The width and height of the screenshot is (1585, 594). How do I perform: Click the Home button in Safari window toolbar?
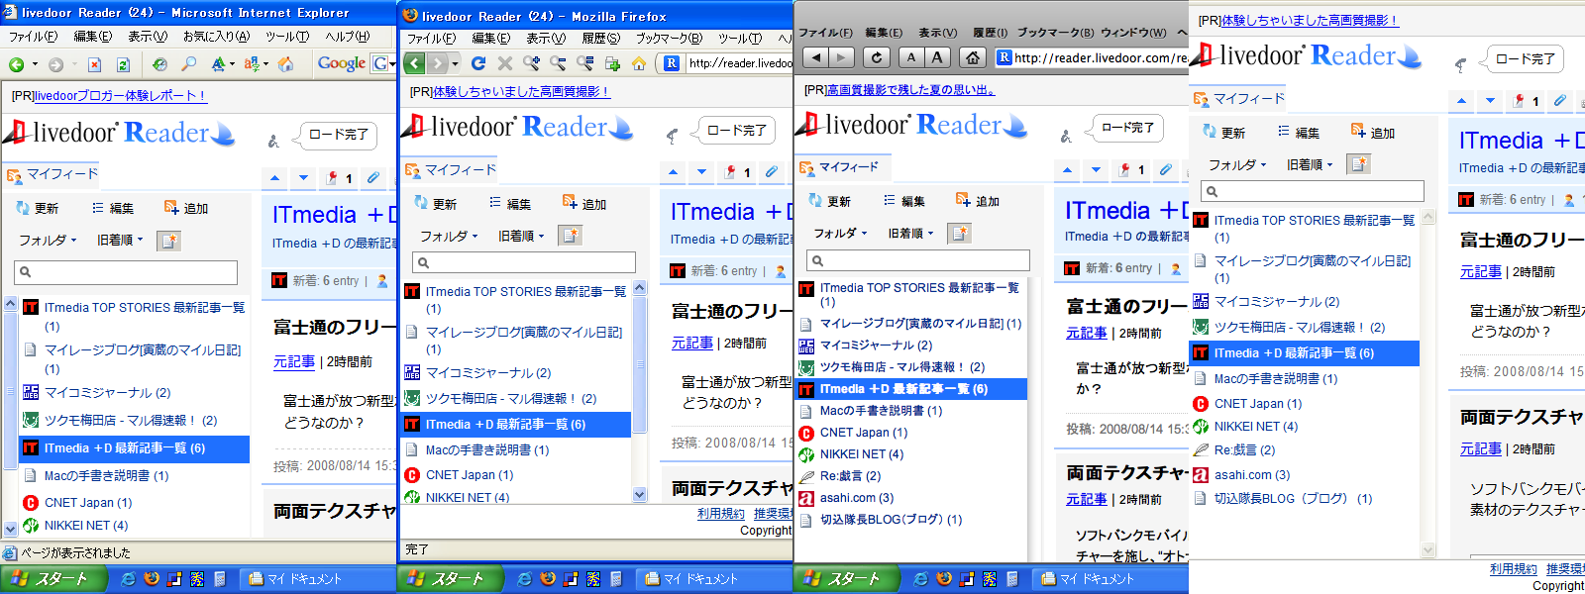tap(973, 57)
